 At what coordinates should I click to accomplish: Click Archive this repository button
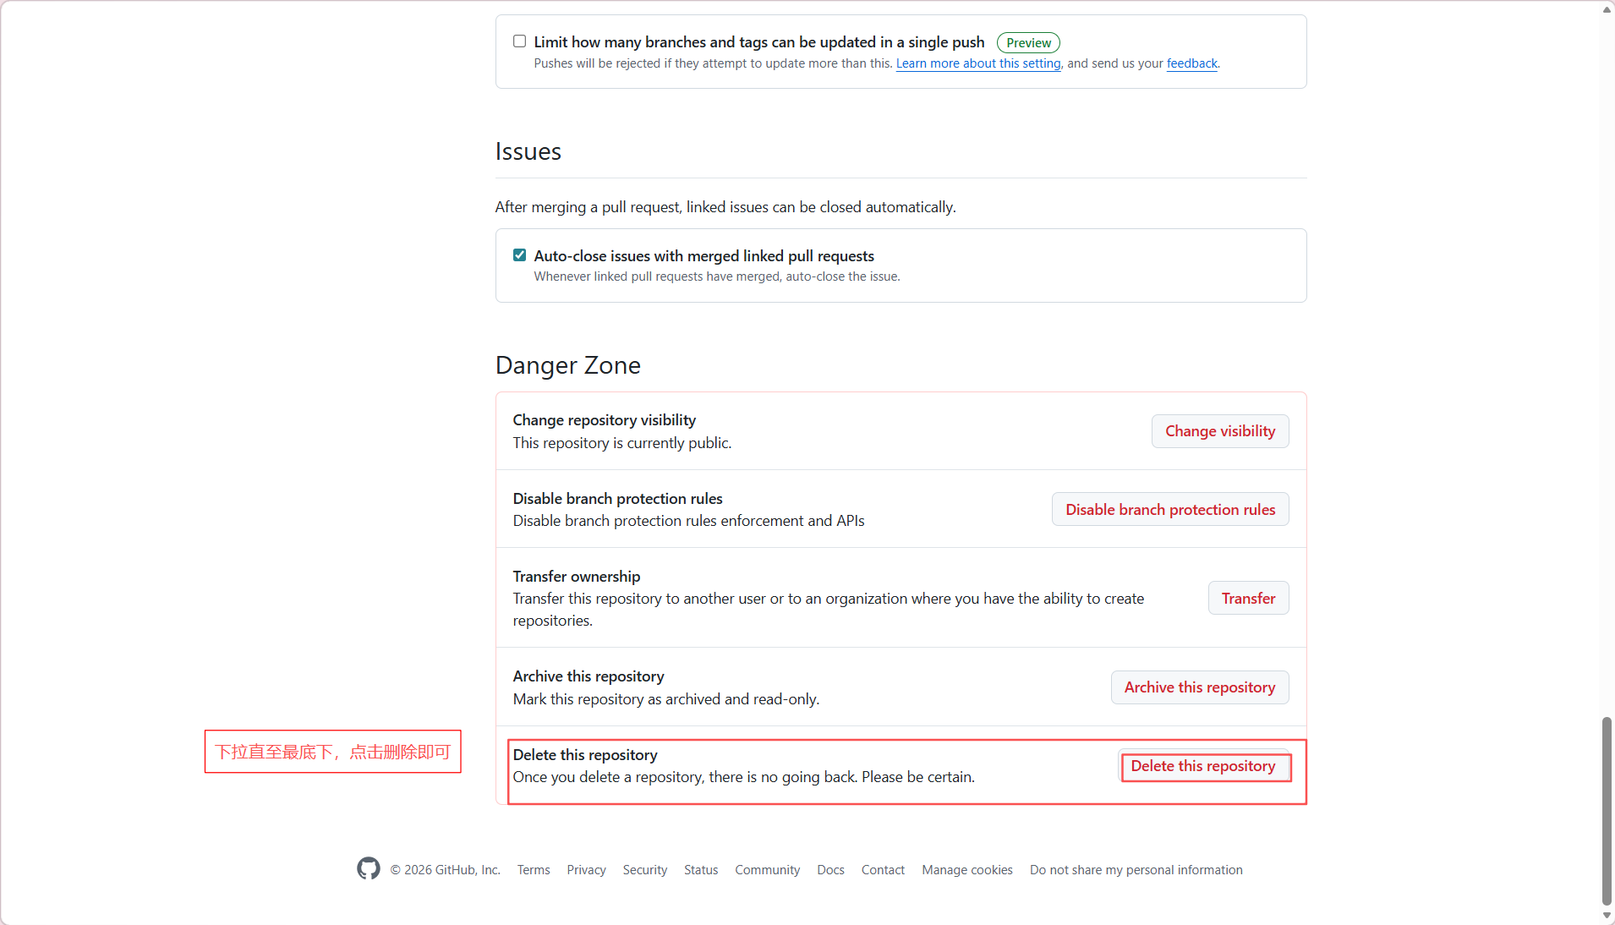click(x=1199, y=687)
